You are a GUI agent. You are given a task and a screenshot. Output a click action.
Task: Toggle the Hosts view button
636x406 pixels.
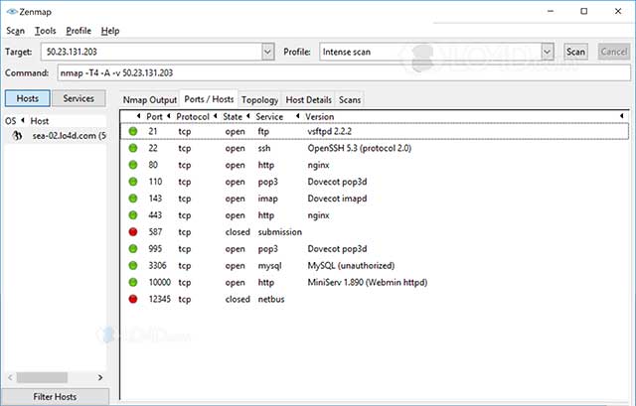(x=27, y=98)
